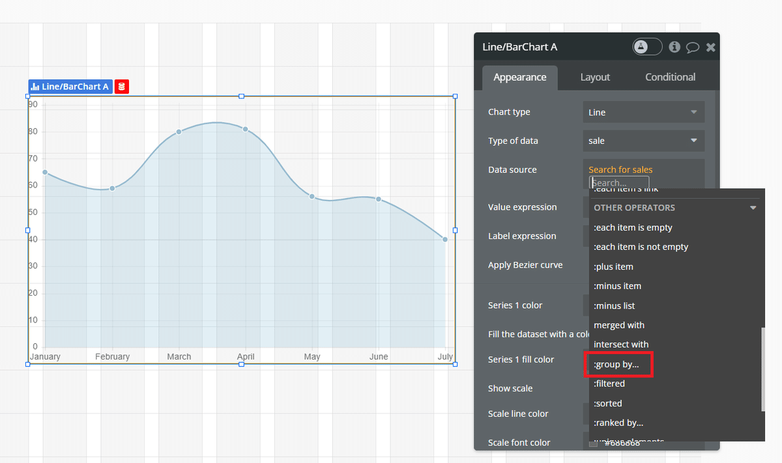Switch to the Layout tab
The width and height of the screenshot is (782, 463).
[x=595, y=77]
